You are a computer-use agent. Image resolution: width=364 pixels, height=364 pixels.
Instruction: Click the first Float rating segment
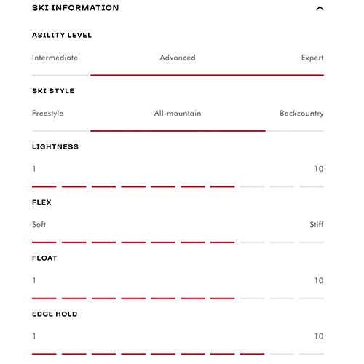(x=44, y=298)
